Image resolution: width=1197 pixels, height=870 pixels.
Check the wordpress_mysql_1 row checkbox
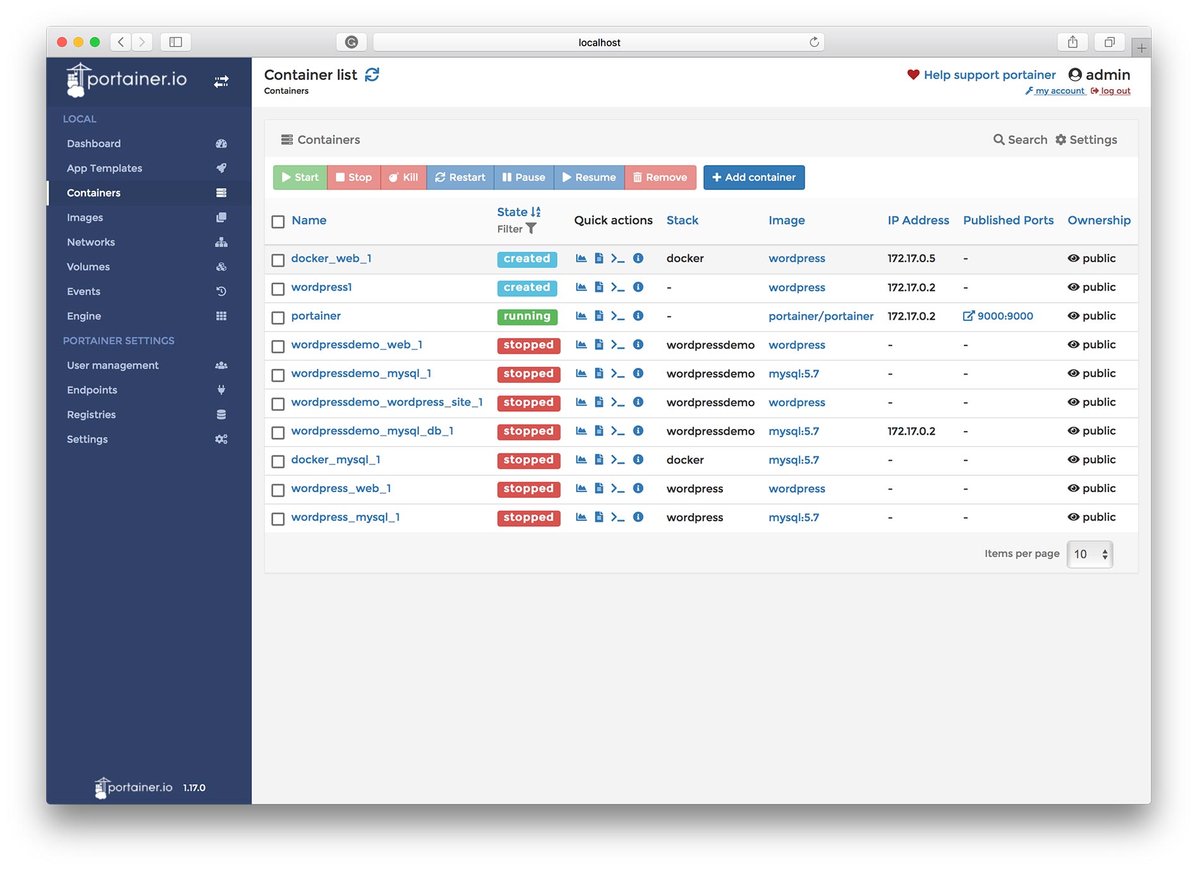point(278,519)
